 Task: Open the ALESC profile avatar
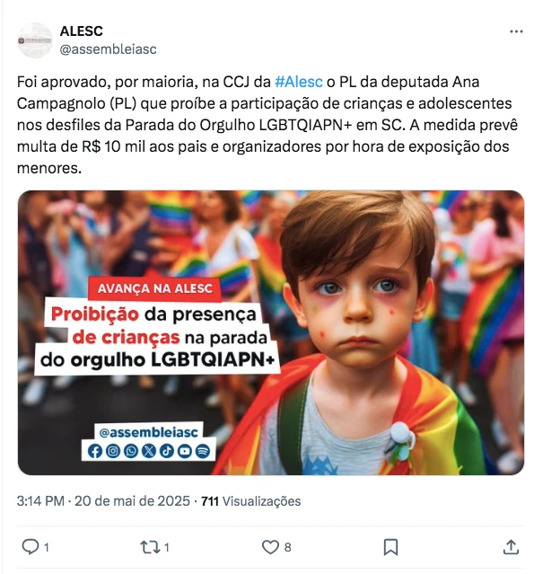tap(35, 40)
